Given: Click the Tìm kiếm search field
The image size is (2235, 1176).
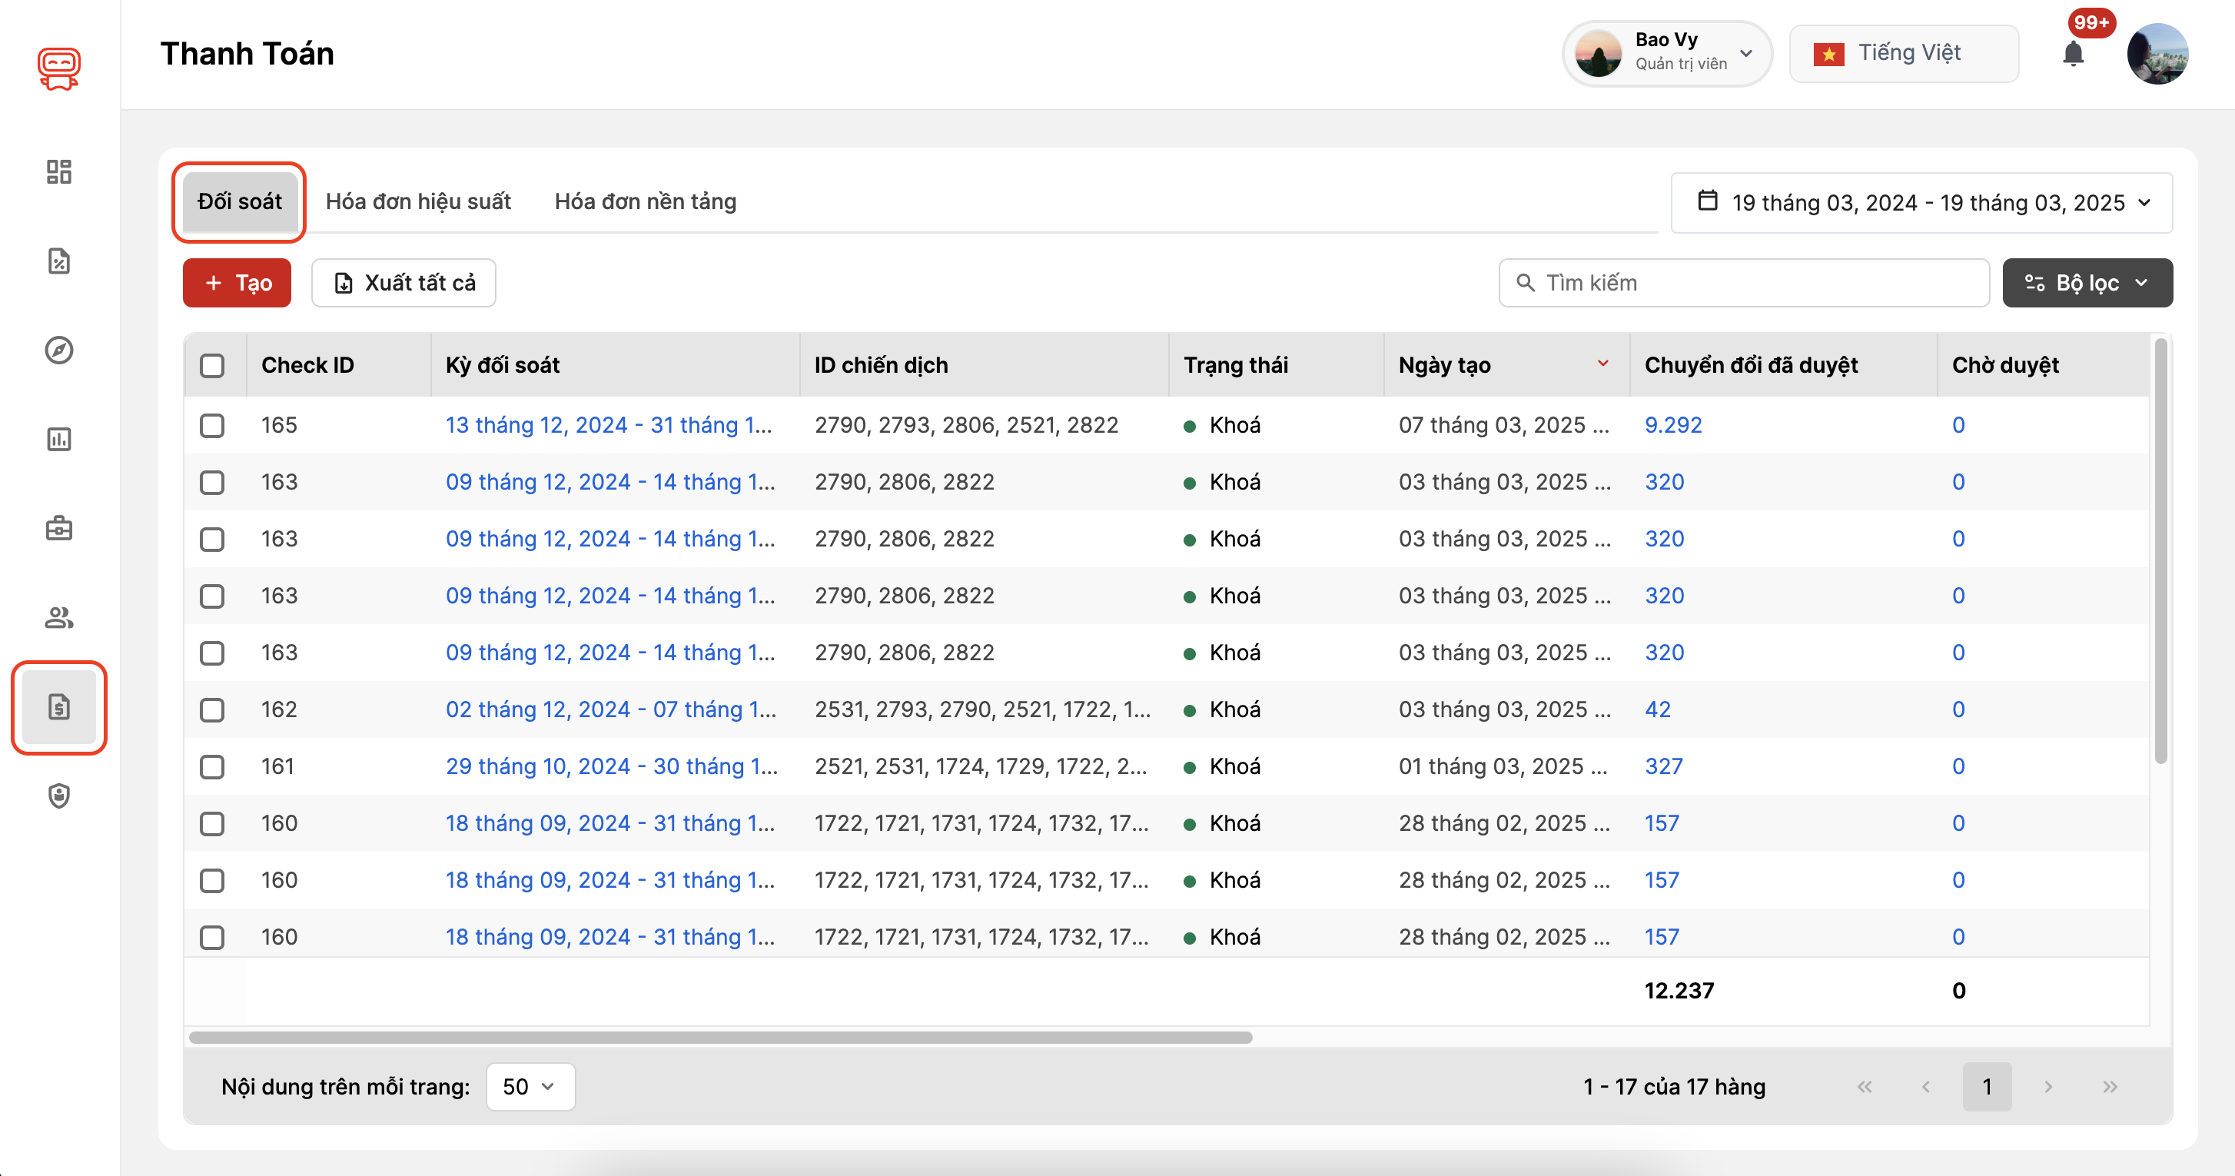Looking at the screenshot, I should [x=1744, y=283].
